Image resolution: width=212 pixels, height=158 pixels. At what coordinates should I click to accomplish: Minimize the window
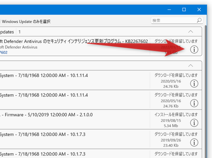(x=169, y=9)
